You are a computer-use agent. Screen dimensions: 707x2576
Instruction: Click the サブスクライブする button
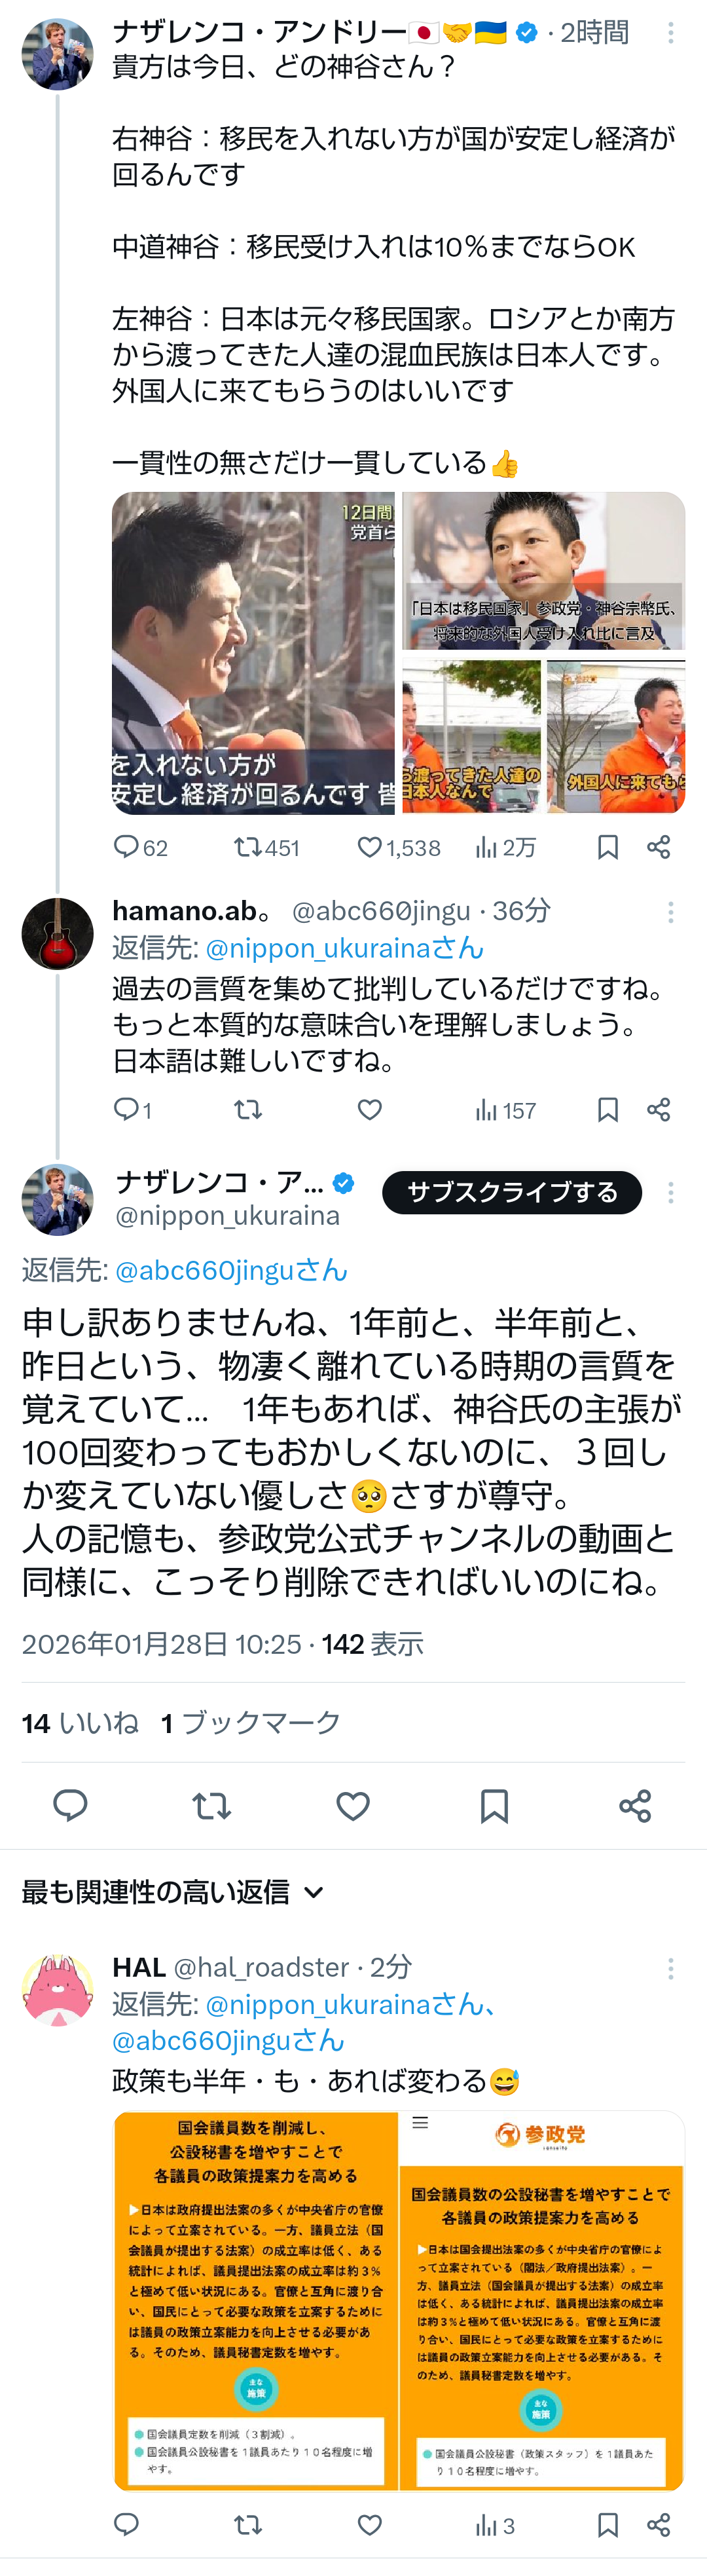click(x=512, y=1192)
